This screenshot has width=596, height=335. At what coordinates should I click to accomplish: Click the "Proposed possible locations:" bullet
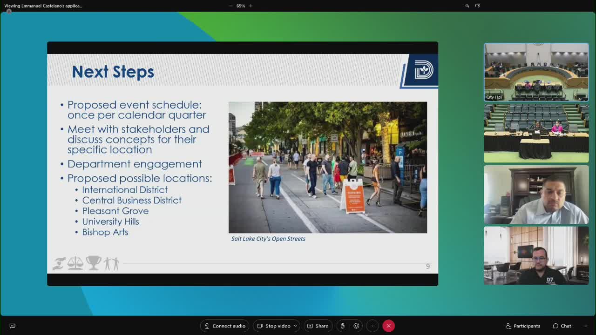click(x=140, y=178)
